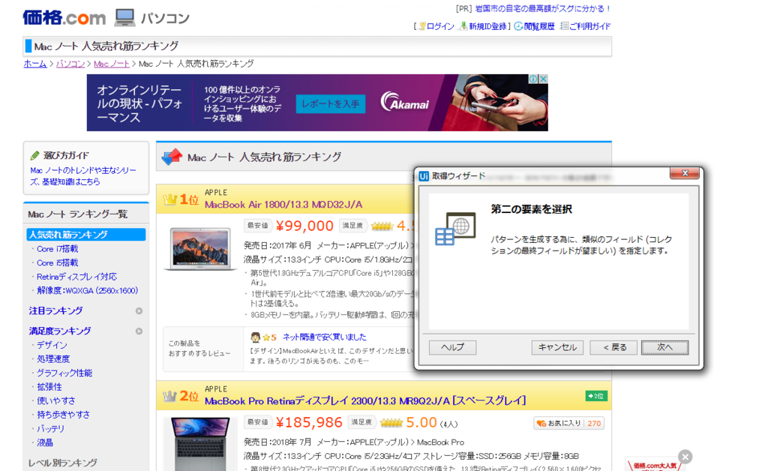Open Retinaディスプレイ対応 ranking

pos(76,277)
